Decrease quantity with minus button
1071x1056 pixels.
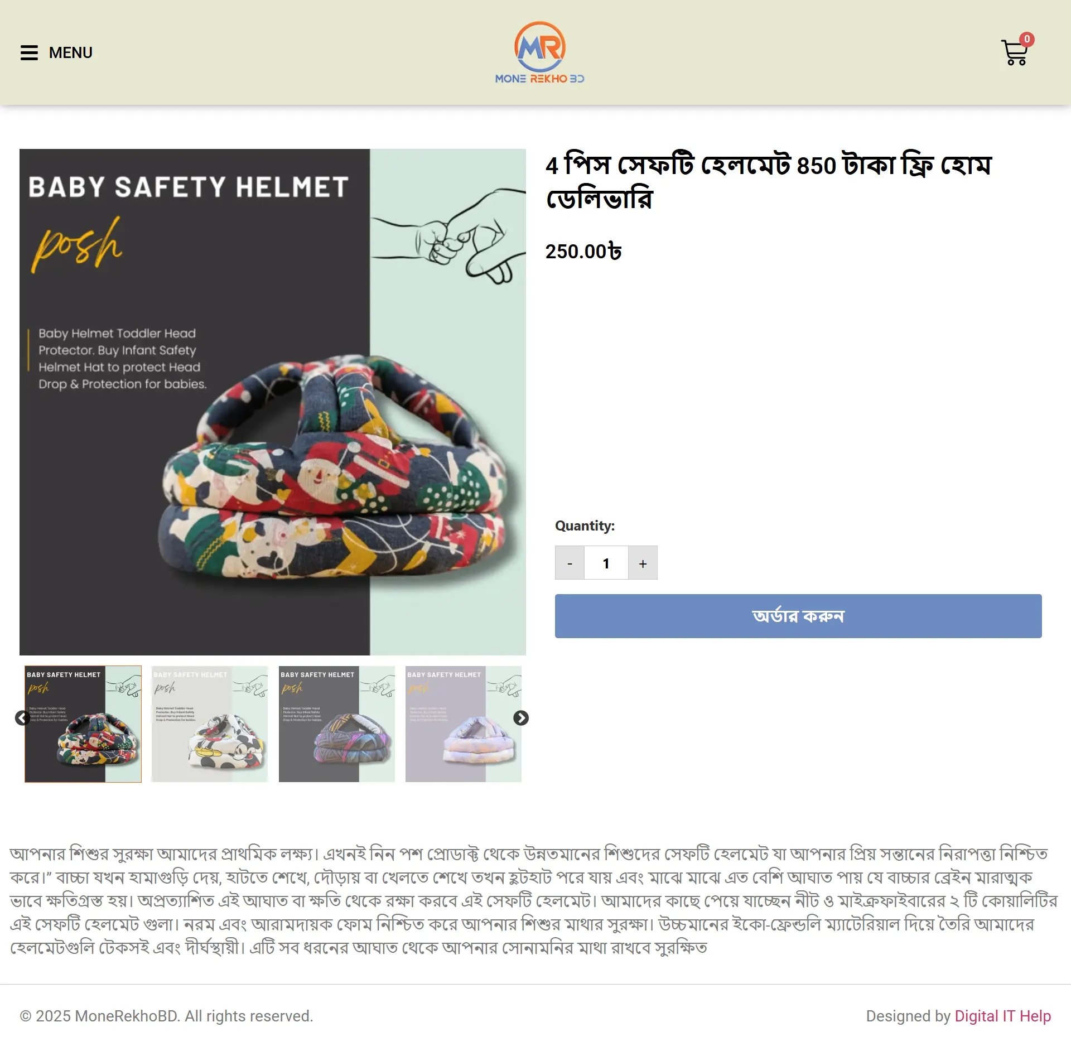click(570, 563)
